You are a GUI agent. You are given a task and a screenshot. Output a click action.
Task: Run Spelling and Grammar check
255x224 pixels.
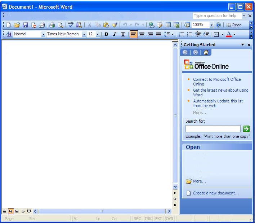(x=71, y=25)
